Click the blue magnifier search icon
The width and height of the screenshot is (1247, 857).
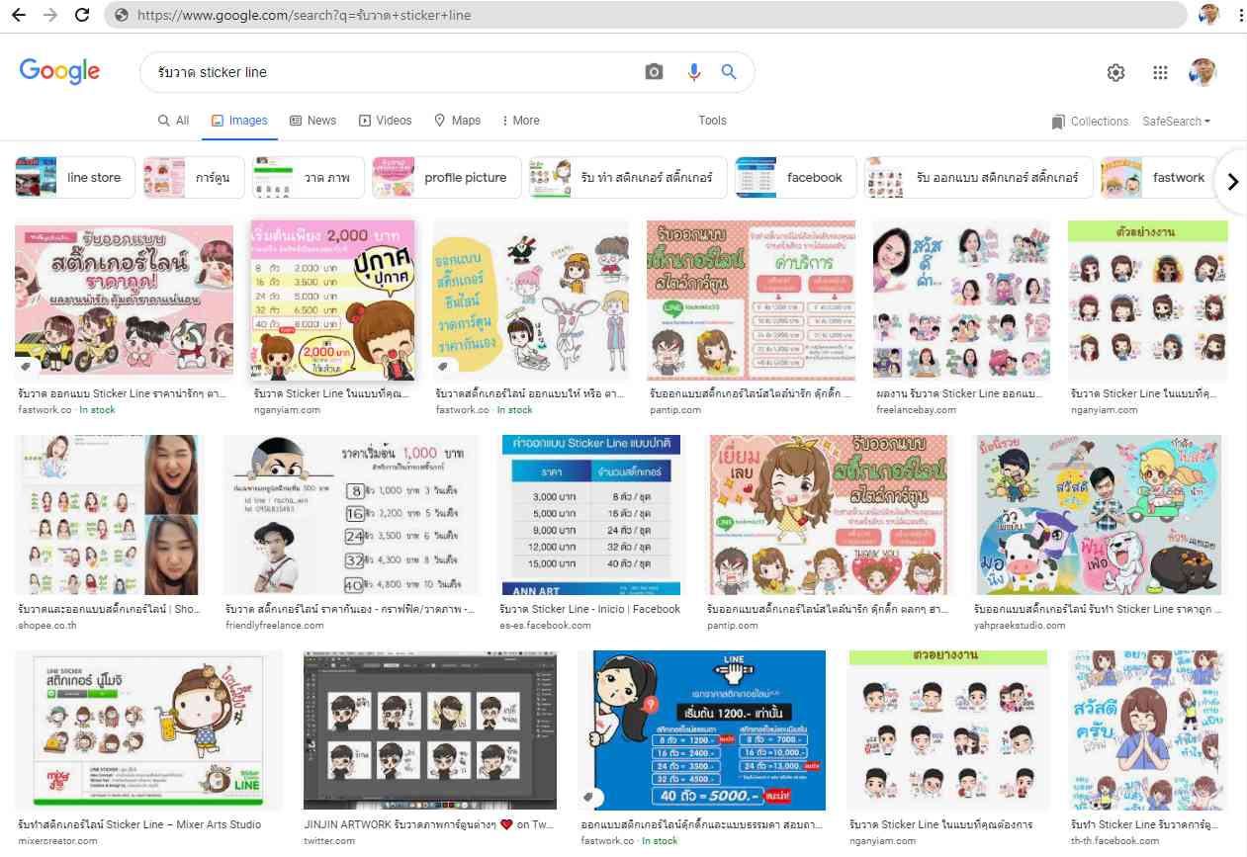pos(729,72)
